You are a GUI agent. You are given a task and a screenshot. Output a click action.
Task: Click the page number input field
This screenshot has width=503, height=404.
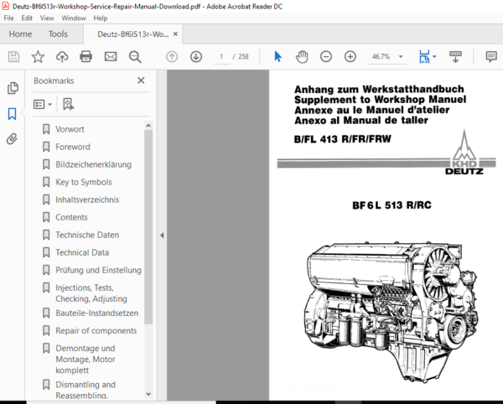tap(221, 57)
